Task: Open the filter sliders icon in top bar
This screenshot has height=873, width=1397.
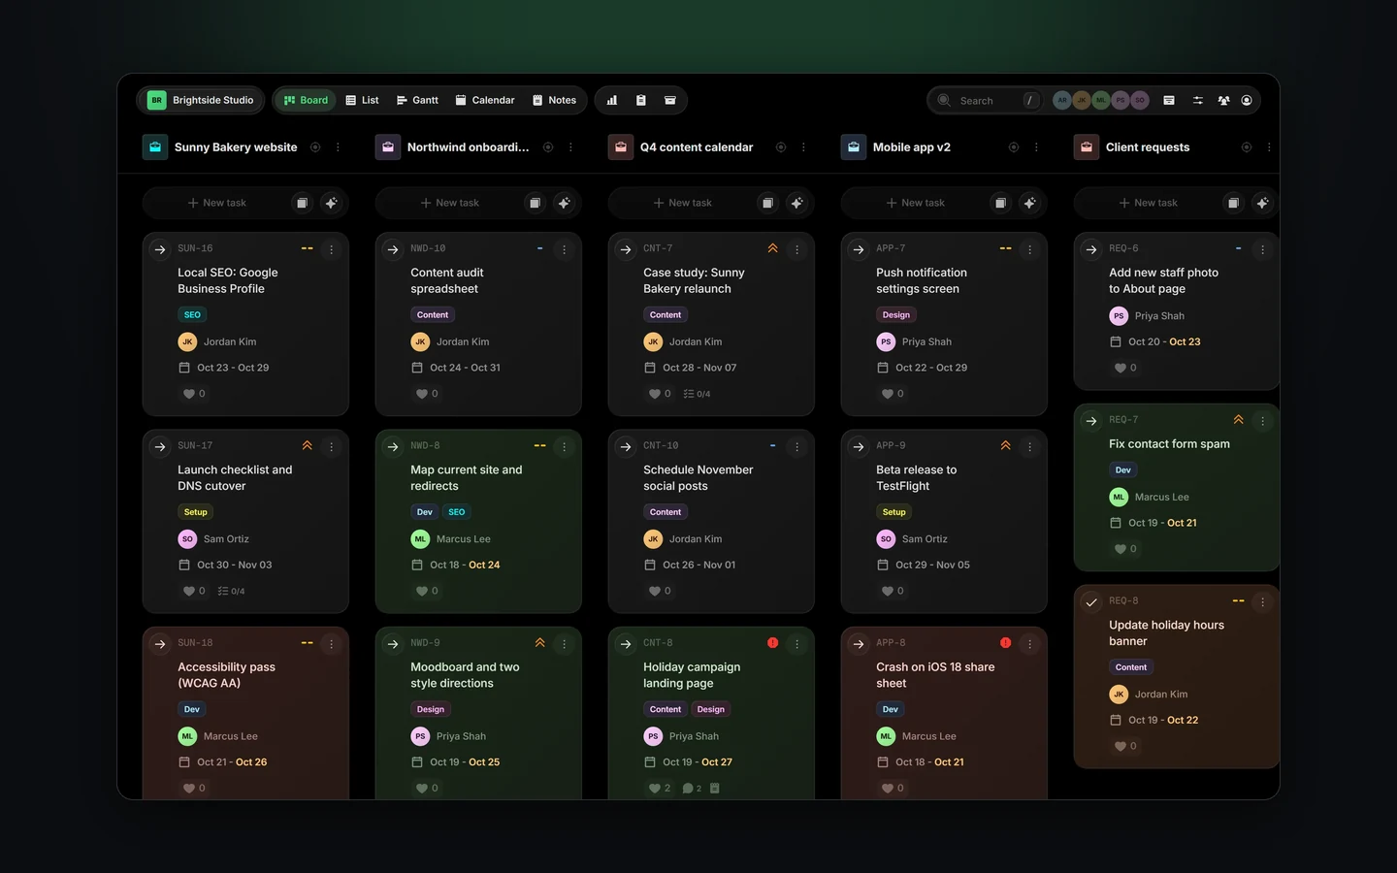Action: point(1198,100)
